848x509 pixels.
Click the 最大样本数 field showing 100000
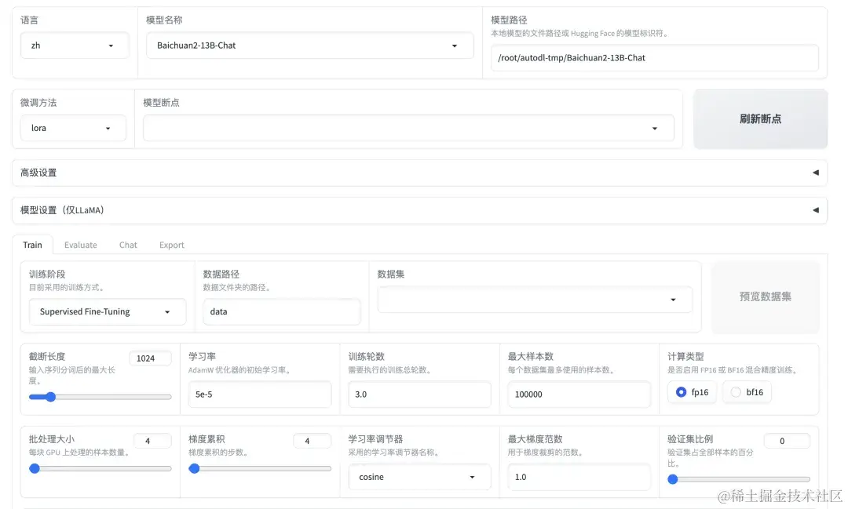tap(579, 394)
